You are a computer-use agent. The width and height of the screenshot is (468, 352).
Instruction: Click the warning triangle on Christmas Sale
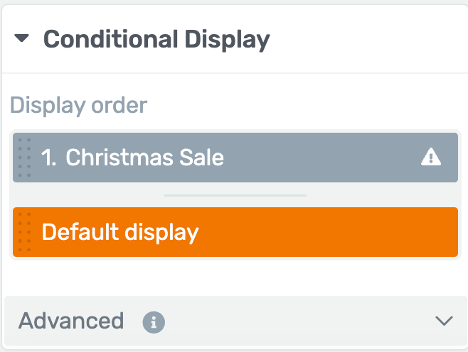(x=431, y=157)
